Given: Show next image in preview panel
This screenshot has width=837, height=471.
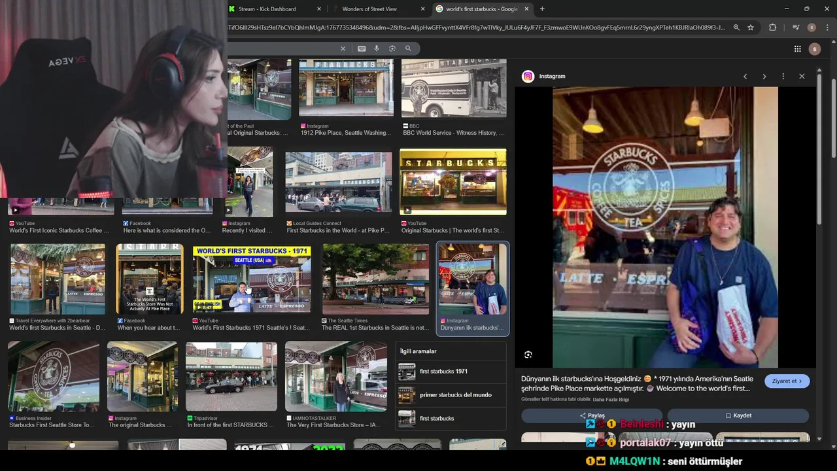Looking at the screenshot, I should [764, 77].
